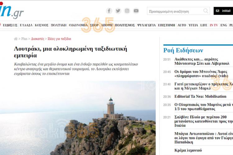Click the envelope icon in inMail button
Image resolution: width=233 pixels, height=155 pixels.
point(217,11)
